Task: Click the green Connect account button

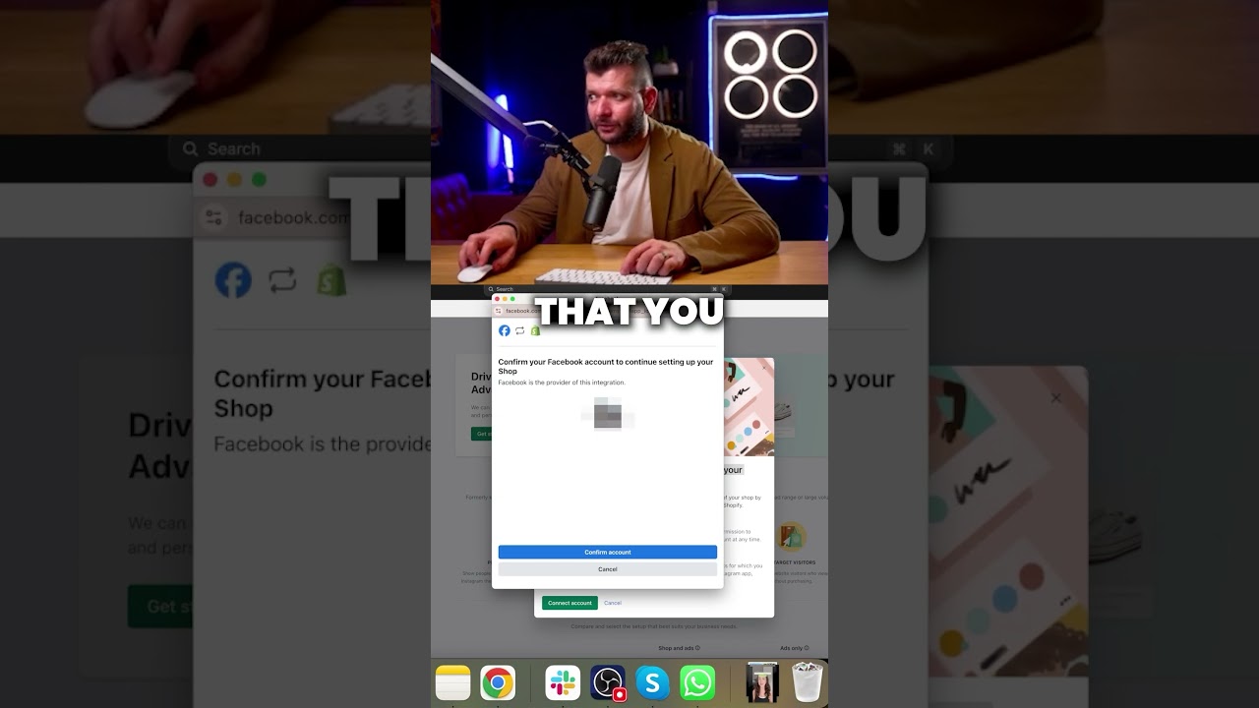Action: click(570, 603)
